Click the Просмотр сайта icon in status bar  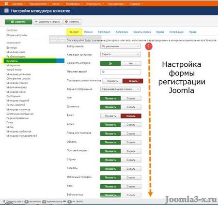point(4,202)
